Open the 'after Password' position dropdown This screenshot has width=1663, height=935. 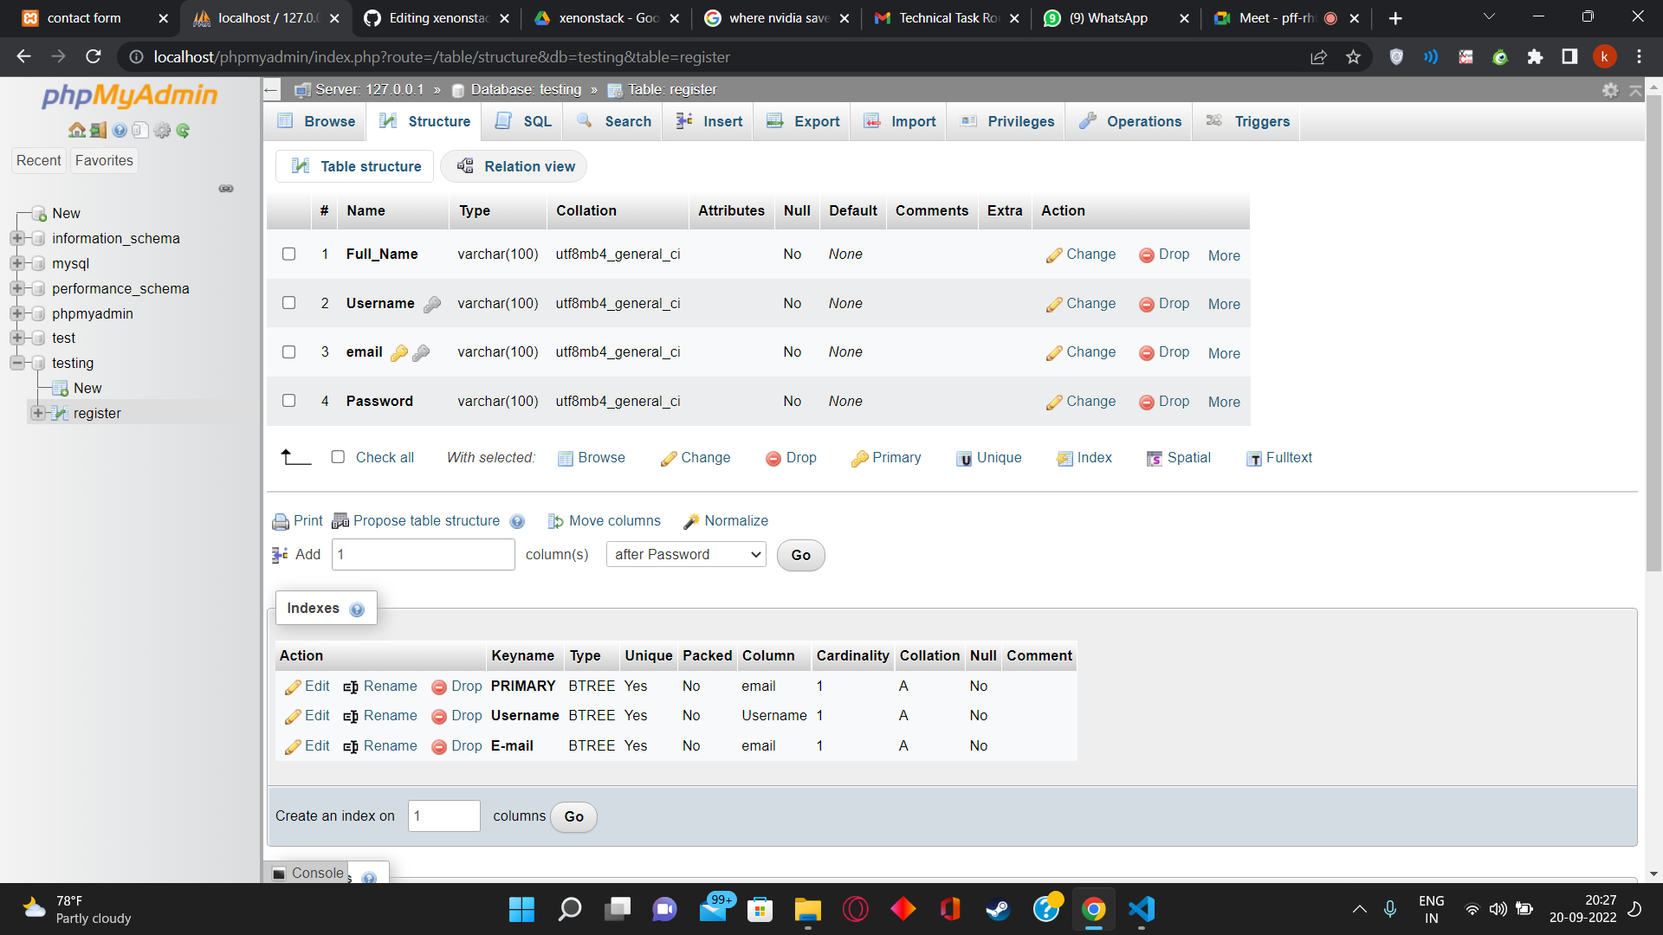685,554
